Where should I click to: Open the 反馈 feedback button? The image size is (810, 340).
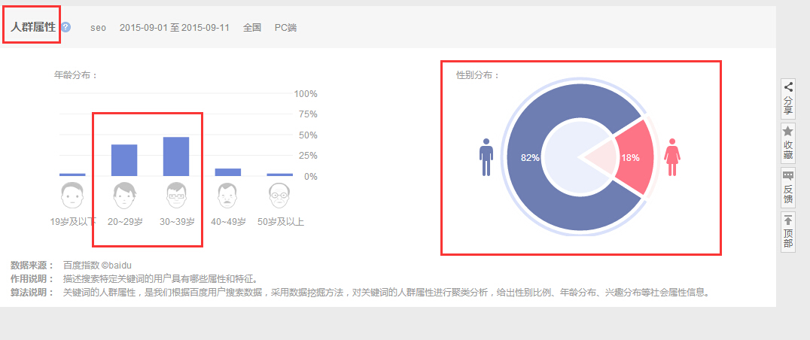pos(788,187)
